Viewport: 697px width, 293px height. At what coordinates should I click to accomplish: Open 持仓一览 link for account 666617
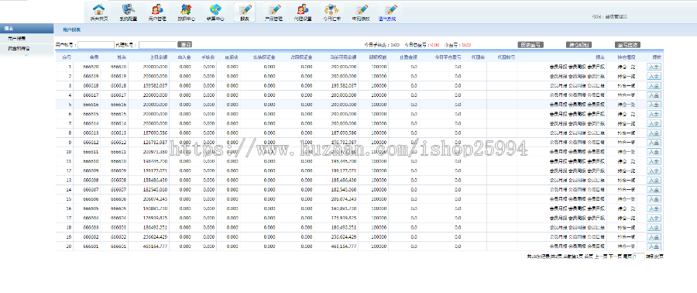(x=627, y=95)
